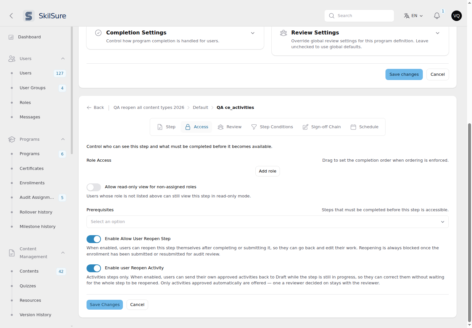
Task: Click the Step tab document icon
Action: [x=160, y=127]
